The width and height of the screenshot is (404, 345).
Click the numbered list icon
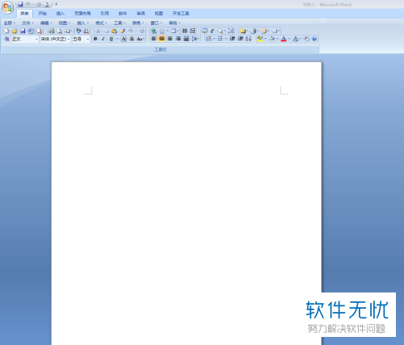[x=208, y=39]
